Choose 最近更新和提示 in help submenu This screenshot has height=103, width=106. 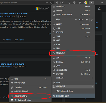(30, 96)
